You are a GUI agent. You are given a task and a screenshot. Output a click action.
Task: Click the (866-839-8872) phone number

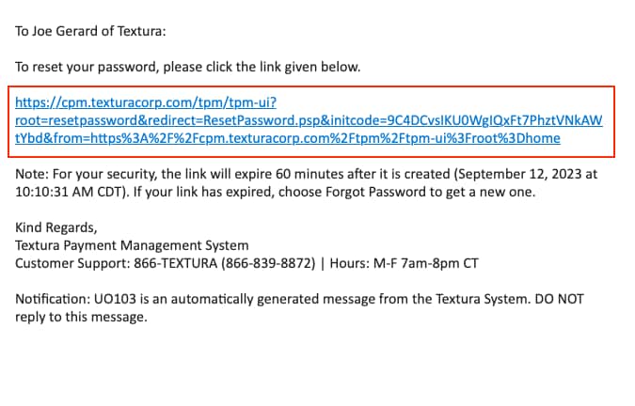pos(267,263)
